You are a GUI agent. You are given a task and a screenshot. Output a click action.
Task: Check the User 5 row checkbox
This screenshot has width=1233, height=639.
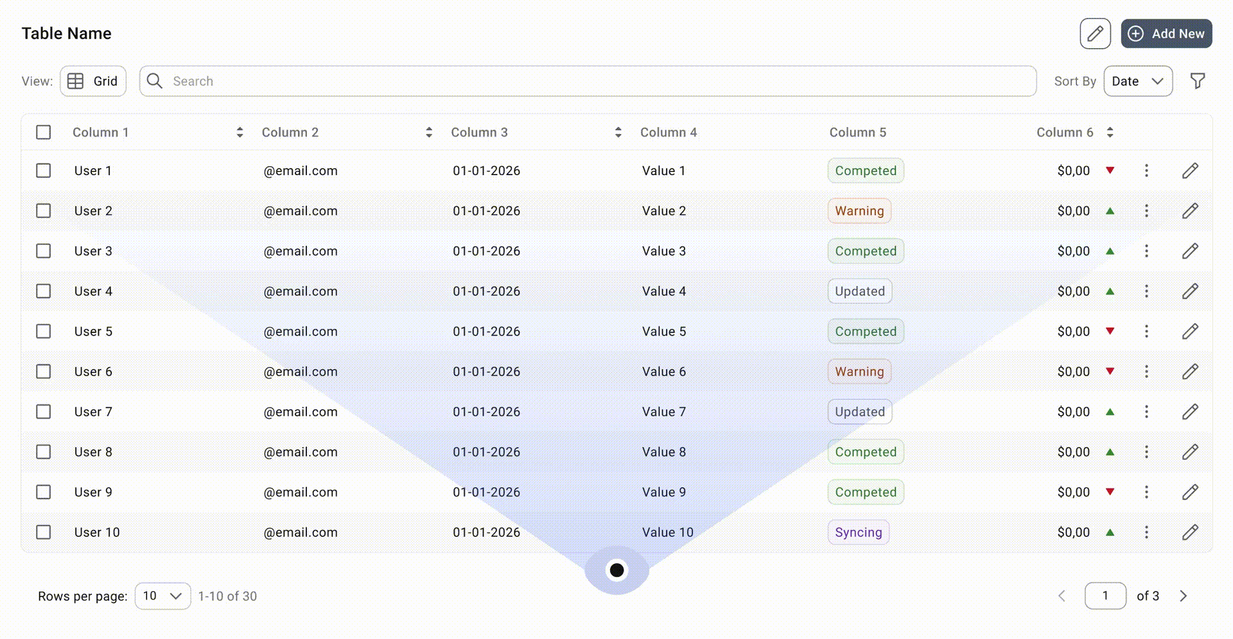point(44,331)
